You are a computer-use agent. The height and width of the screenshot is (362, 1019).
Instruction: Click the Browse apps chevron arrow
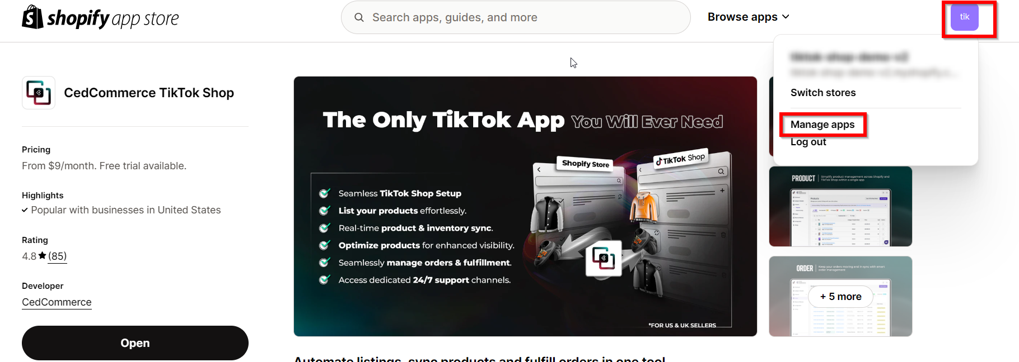(x=786, y=17)
